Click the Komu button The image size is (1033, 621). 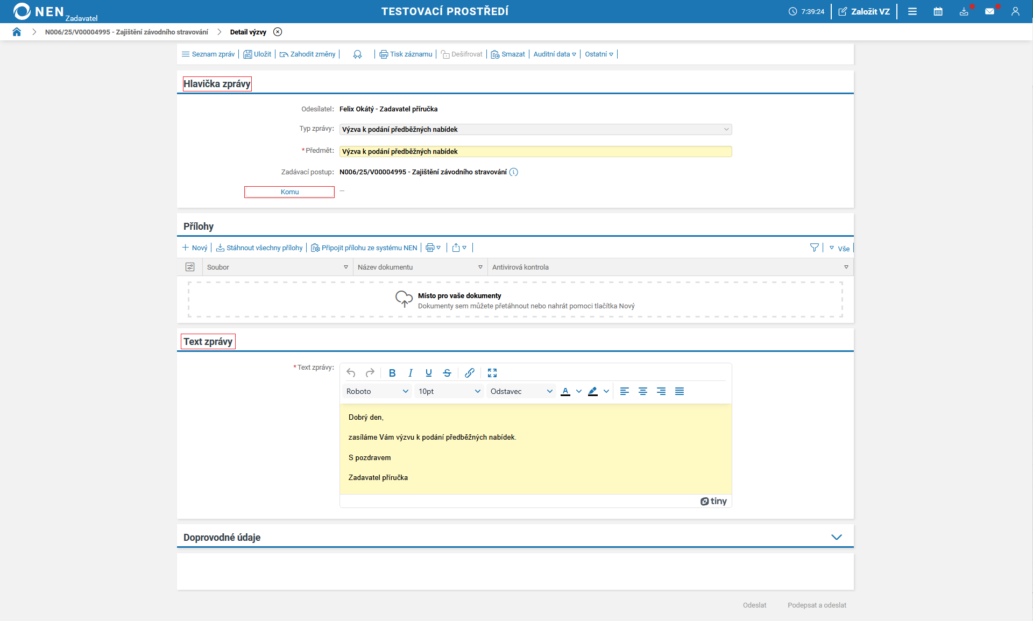(x=289, y=192)
